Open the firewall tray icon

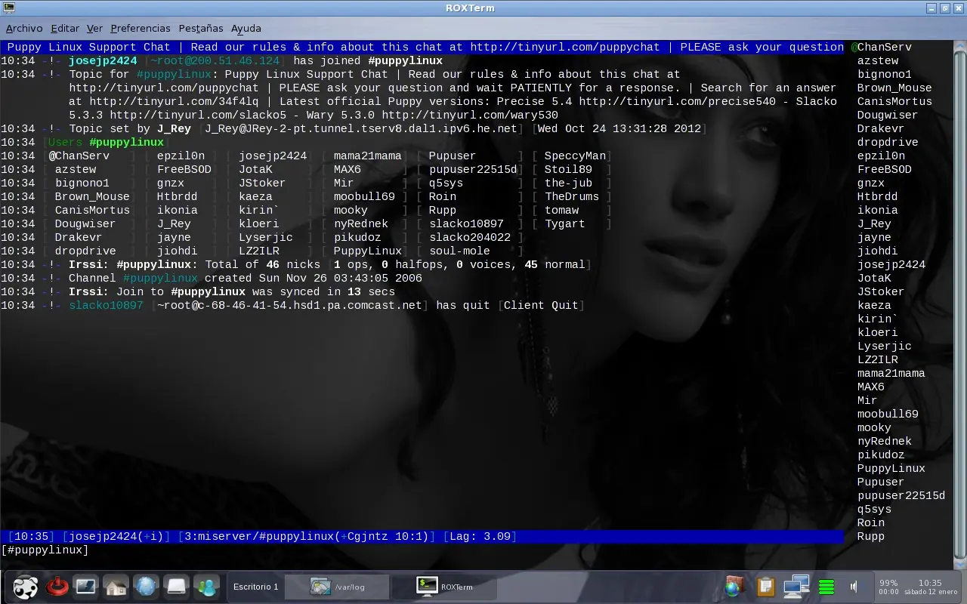click(734, 587)
